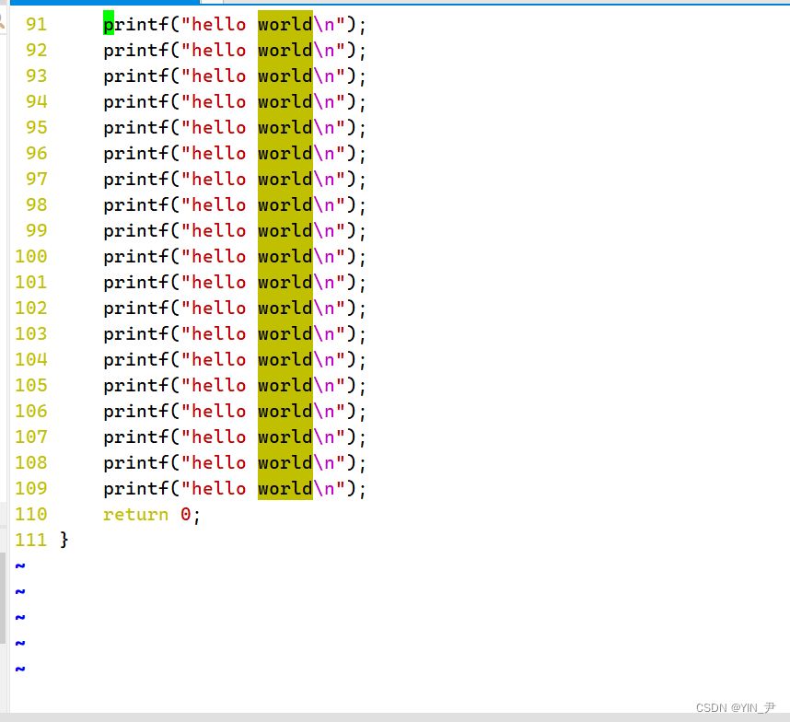Click the green cursor on line 91
Screen dimensions: 790x722
coord(109,24)
